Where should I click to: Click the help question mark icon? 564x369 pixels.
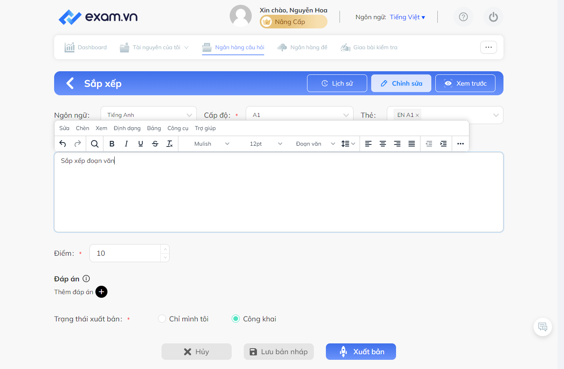click(x=463, y=17)
